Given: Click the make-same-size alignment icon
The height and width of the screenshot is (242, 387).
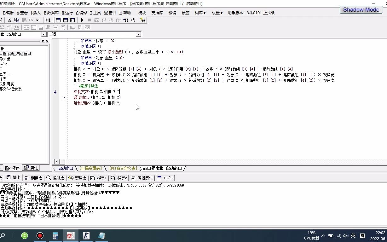Looking at the screenshot, I should (87, 27).
